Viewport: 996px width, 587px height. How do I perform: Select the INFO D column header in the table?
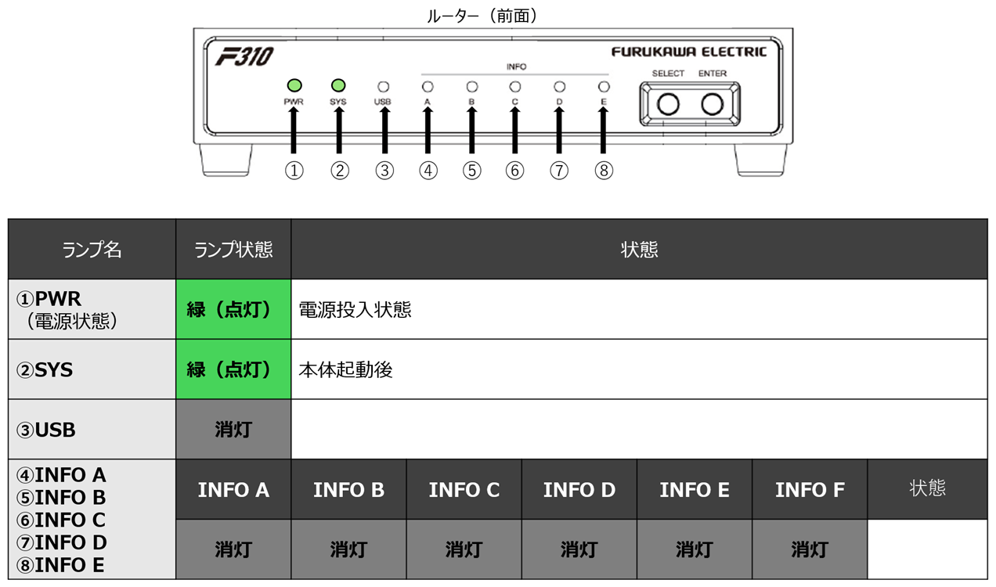click(x=579, y=490)
